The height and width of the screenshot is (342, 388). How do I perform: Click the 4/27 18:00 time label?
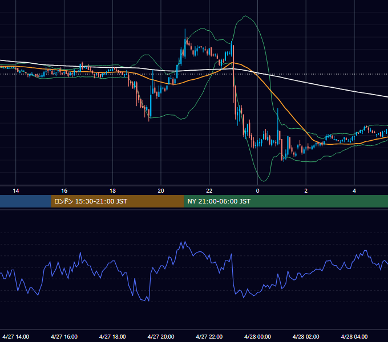pos(112,337)
